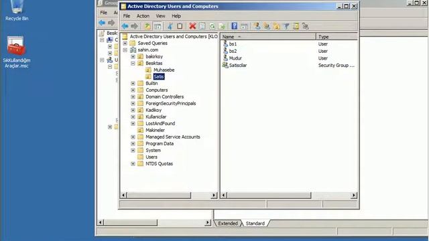Switch to the Extended tab
Viewport: 429px width, 241px height.
pos(228,223)
